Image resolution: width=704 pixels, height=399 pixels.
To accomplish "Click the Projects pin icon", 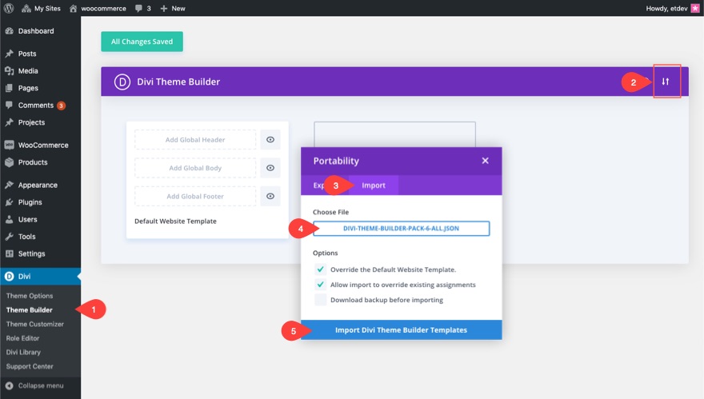I will pos(9,122).
